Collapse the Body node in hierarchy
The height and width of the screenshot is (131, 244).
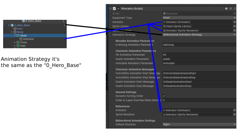tap(12, 32)
